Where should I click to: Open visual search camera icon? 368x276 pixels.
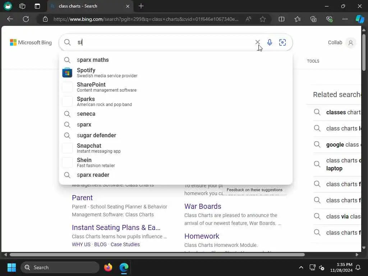click(x=282, y=42)
